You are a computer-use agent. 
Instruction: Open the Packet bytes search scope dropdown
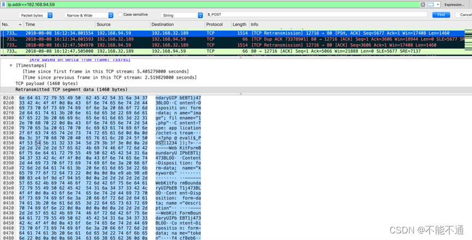(36, 15)
